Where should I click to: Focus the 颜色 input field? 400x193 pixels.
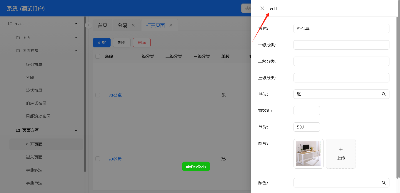[x=341, y=183]
